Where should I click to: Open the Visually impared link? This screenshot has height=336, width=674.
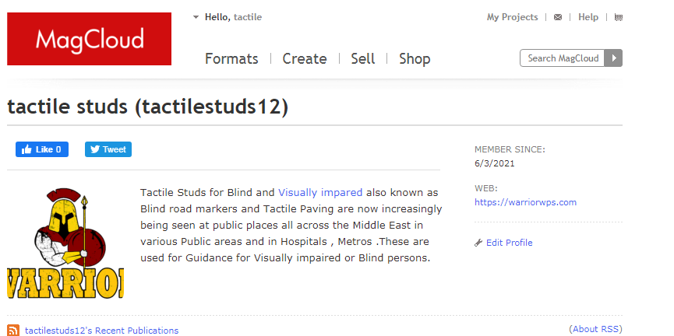pyautogui.click(x=320, y=192)
